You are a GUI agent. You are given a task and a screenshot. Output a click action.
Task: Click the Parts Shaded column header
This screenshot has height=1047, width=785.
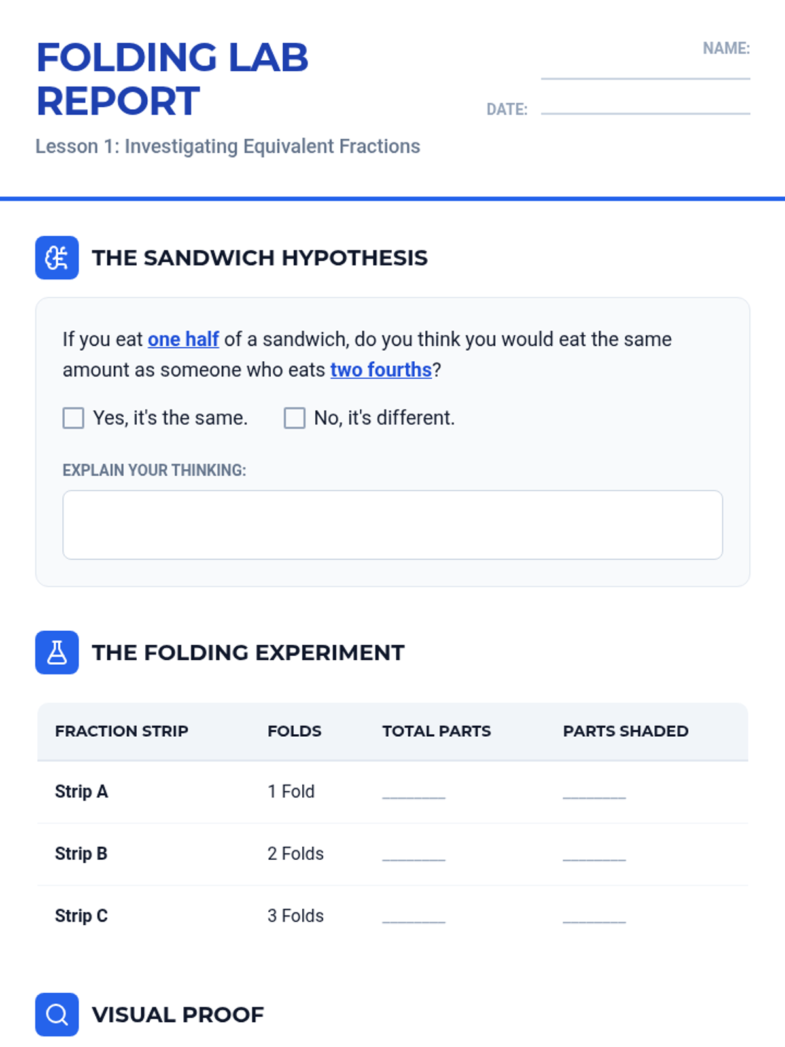(625, 731)
